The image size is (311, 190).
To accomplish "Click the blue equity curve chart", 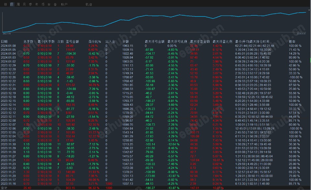I will tap(154, 22).
